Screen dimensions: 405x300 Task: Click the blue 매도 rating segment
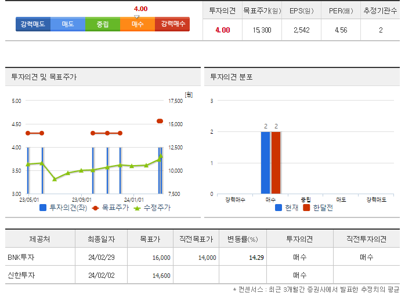(x=68, y=24)
